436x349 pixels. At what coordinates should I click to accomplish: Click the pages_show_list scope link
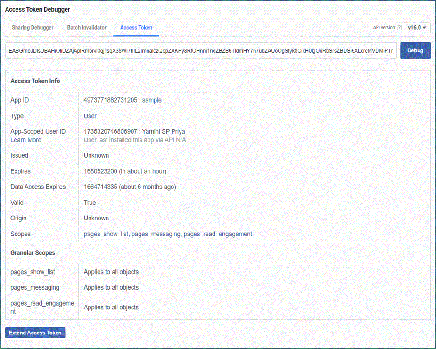[x=106, y=234]
